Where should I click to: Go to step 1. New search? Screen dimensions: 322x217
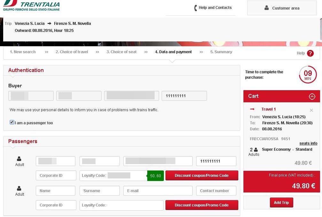coord(23,52)
